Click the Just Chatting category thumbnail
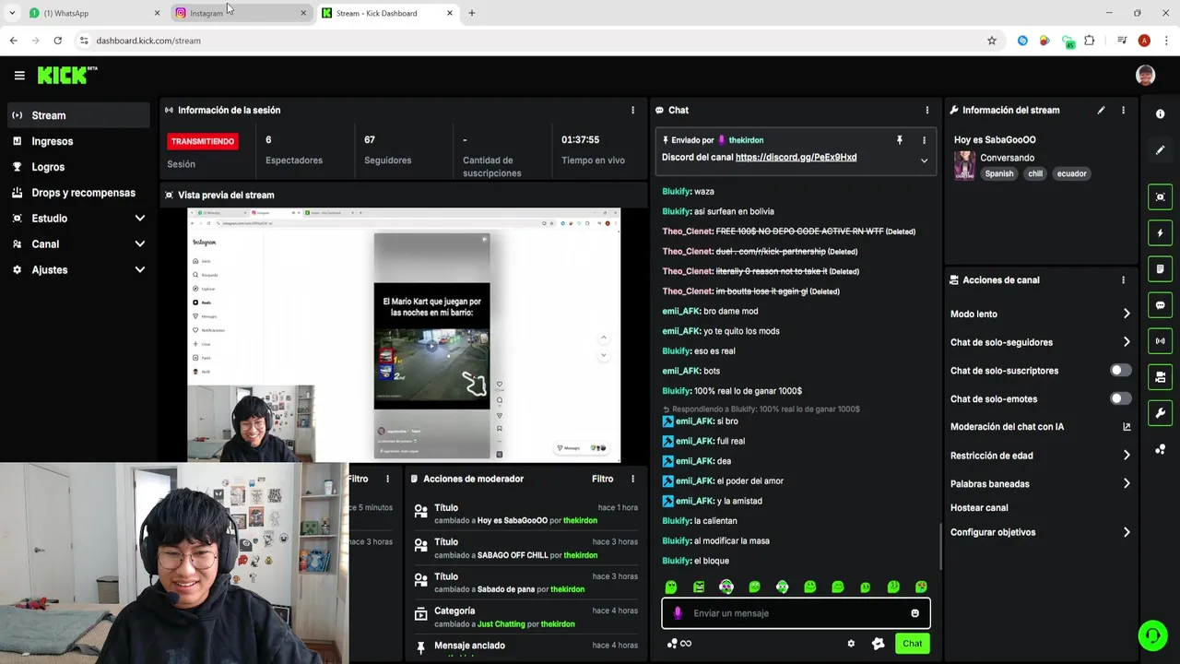Image resolution: width=1180 pixels, height=664 pixels. point(964,166)
